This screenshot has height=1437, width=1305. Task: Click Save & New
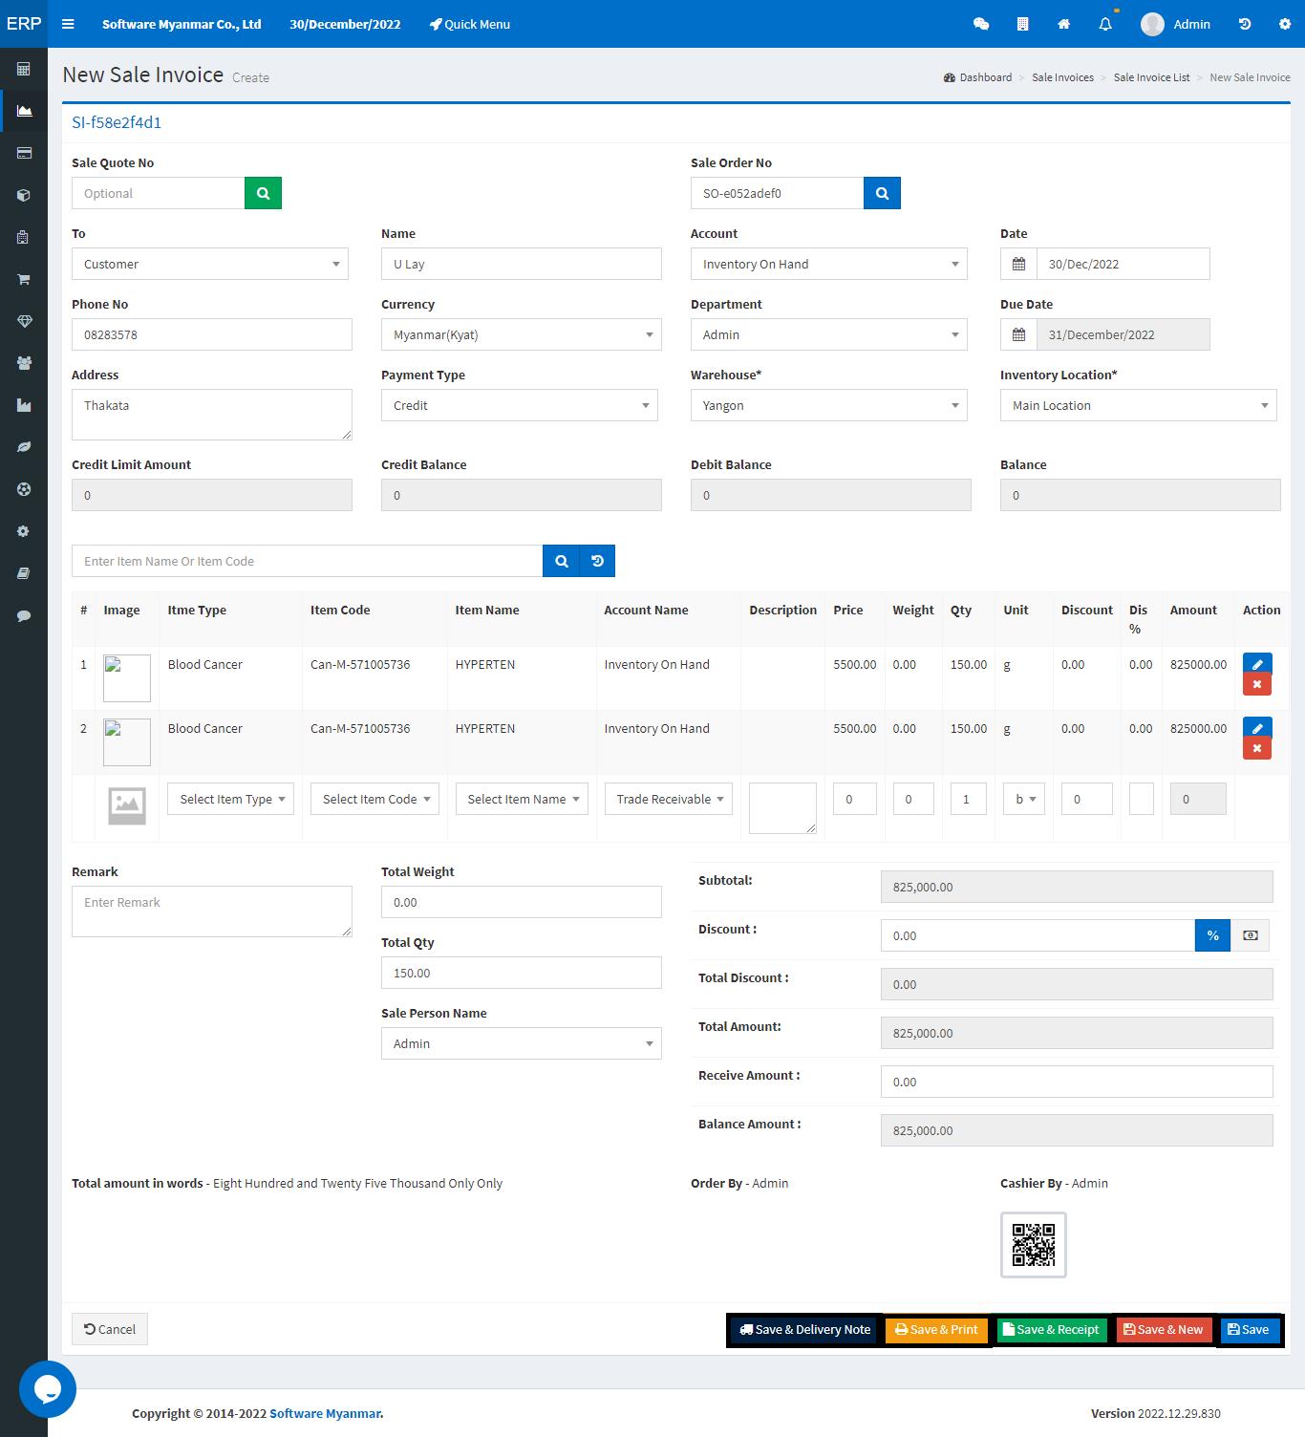click(1164, 1329)
